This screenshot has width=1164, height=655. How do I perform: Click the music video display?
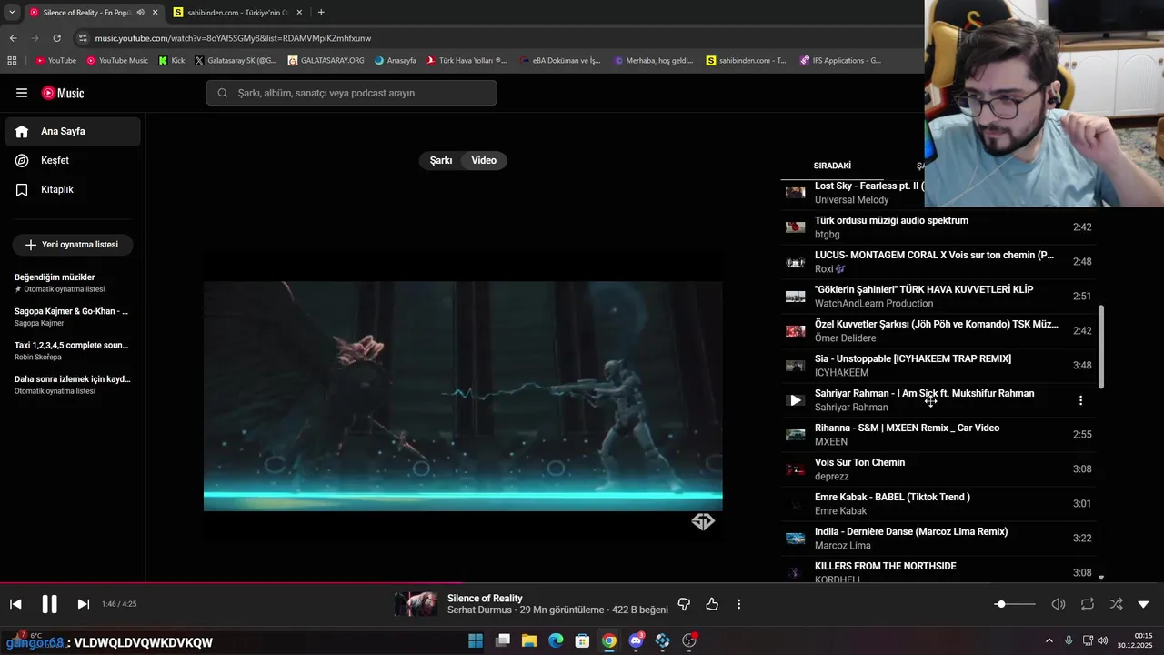[463, 396]
